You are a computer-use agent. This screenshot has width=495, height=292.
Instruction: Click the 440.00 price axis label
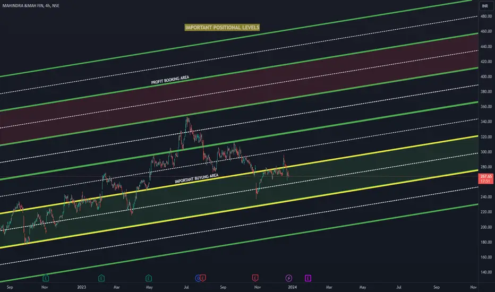coord(486,46)
